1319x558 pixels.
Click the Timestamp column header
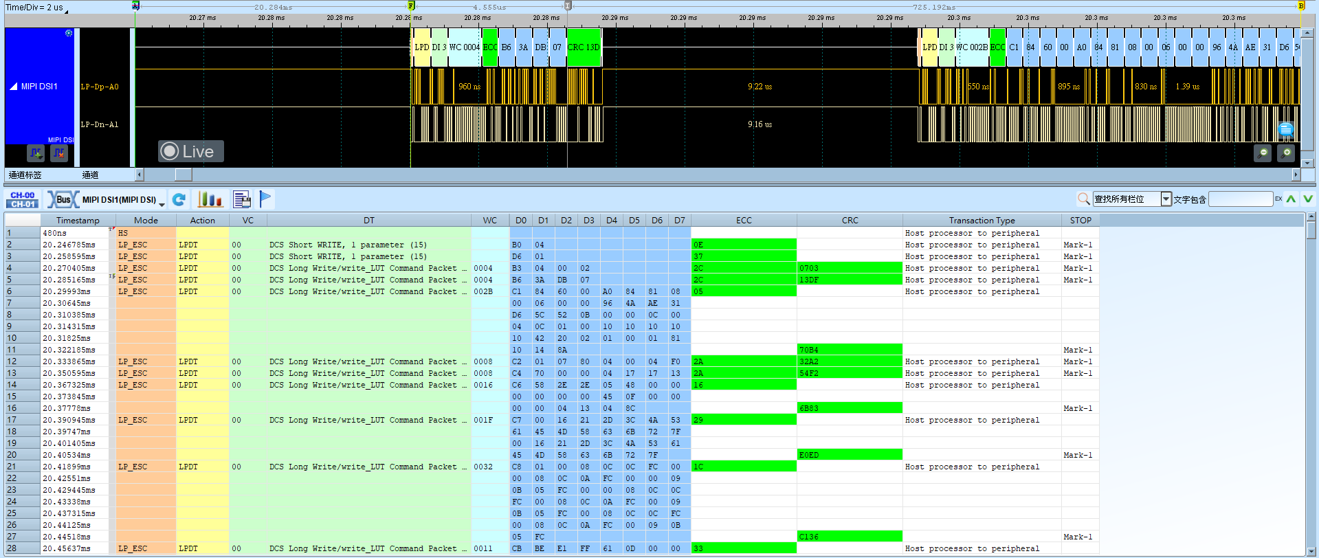click(78, 221)
